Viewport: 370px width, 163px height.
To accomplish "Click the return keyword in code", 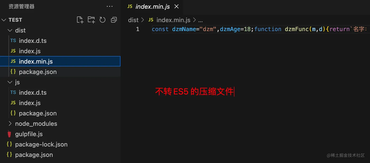I will pos(340,29).
